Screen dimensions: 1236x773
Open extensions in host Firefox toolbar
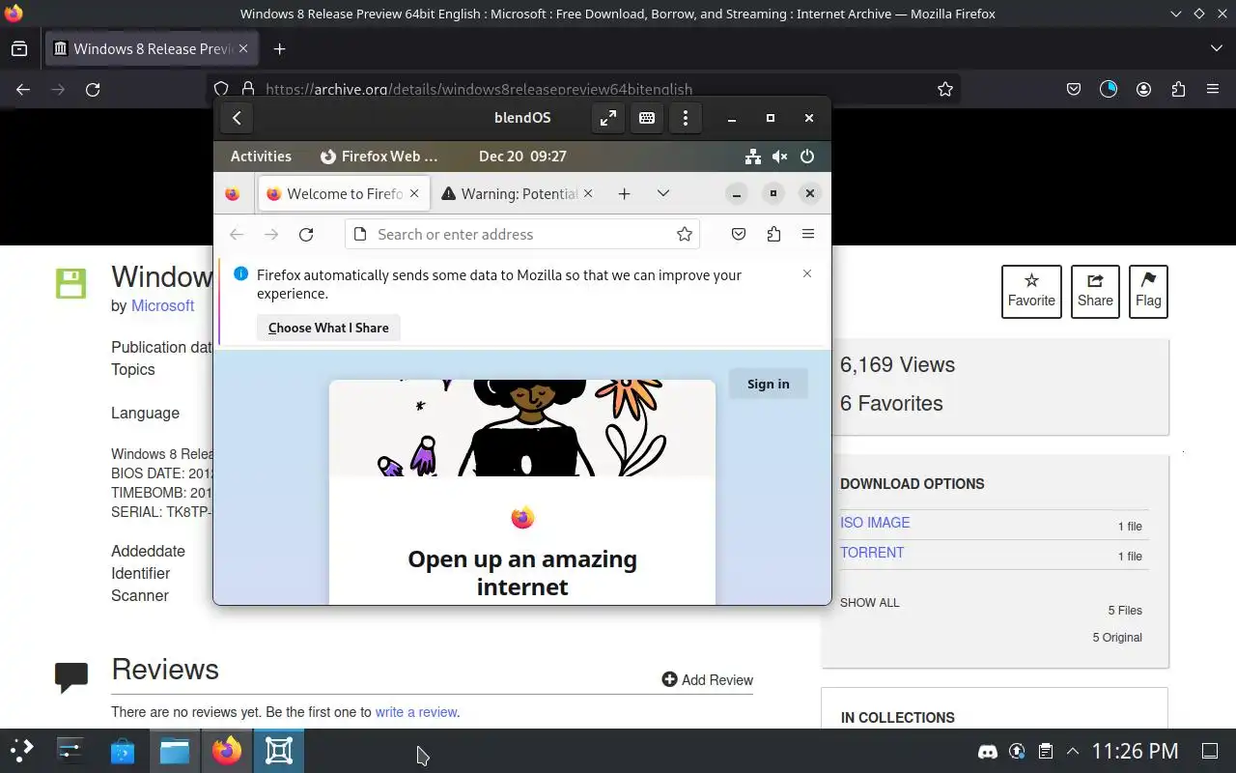(1178, 89)
